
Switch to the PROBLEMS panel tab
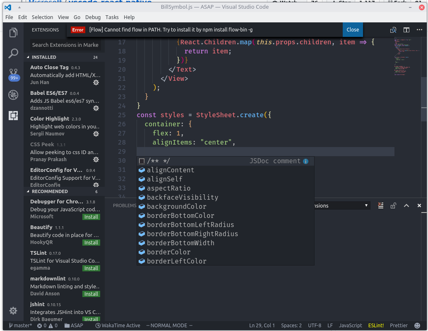click(x=125, y=205)
